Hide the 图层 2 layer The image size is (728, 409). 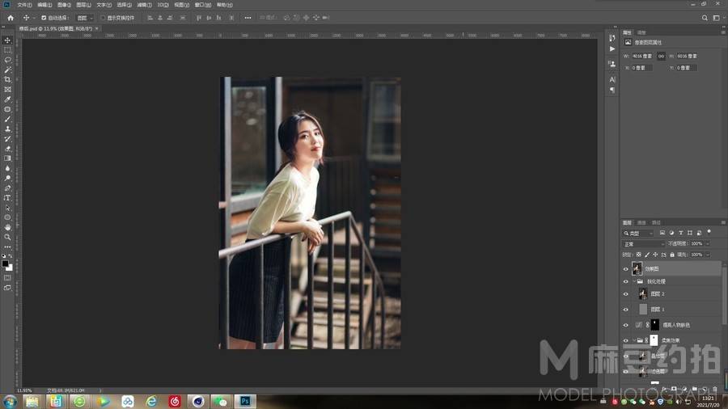tap(625, 294)
